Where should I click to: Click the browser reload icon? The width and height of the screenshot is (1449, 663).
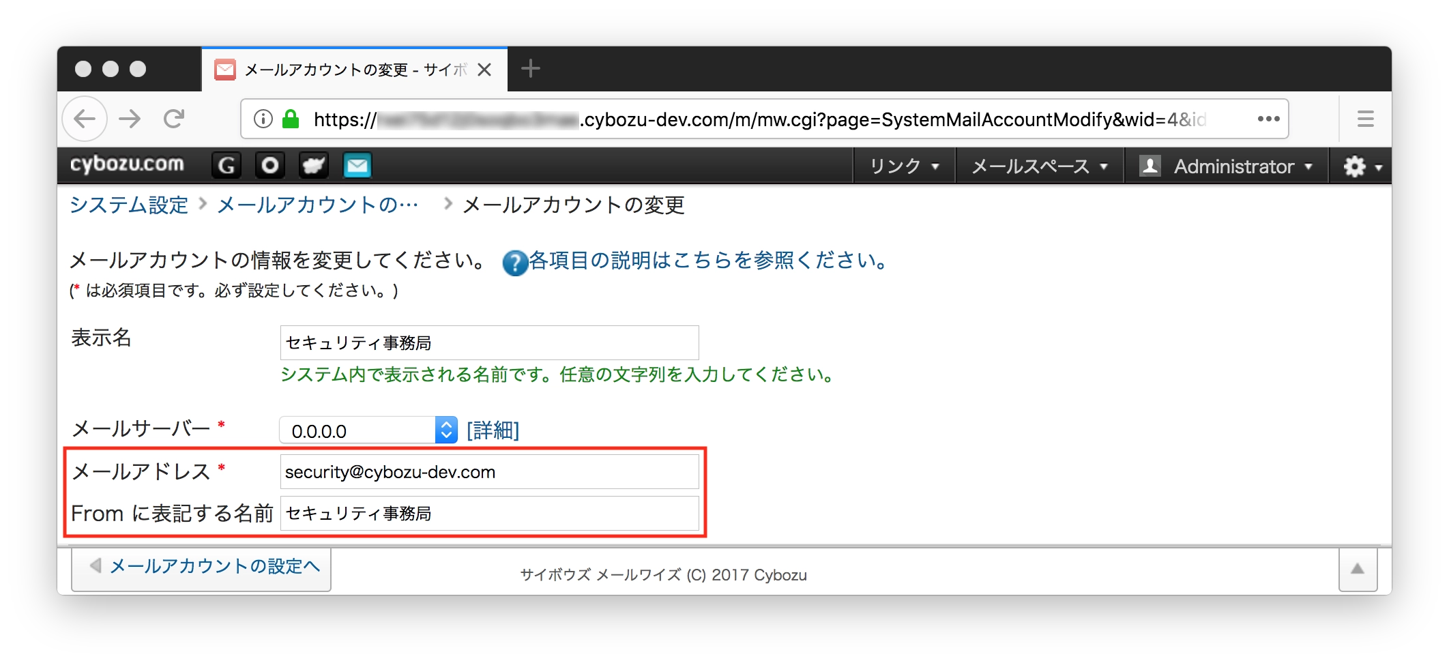coord(174,119)
